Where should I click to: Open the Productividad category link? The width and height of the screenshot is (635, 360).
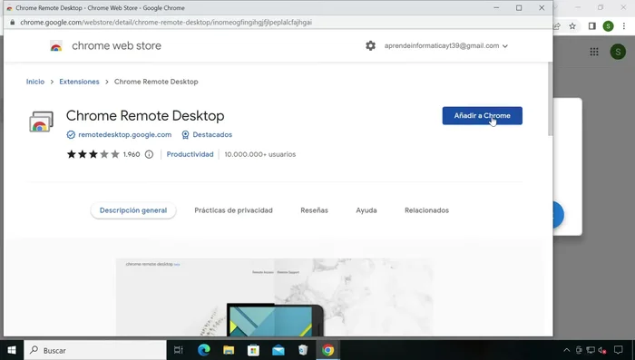coord(190,154)
